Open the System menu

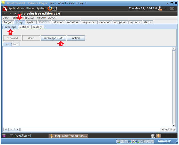[41, 8]
